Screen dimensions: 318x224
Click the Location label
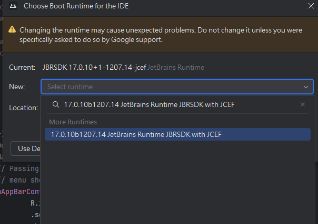(23, 108)
